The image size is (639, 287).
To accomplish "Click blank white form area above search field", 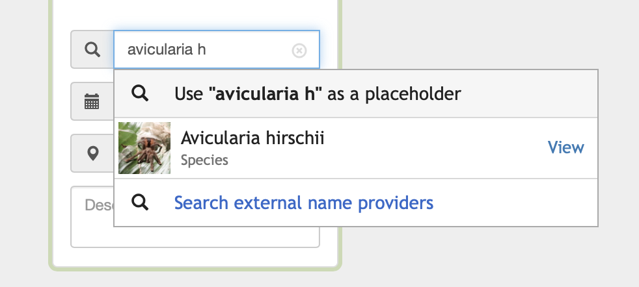I will (195, 14).
